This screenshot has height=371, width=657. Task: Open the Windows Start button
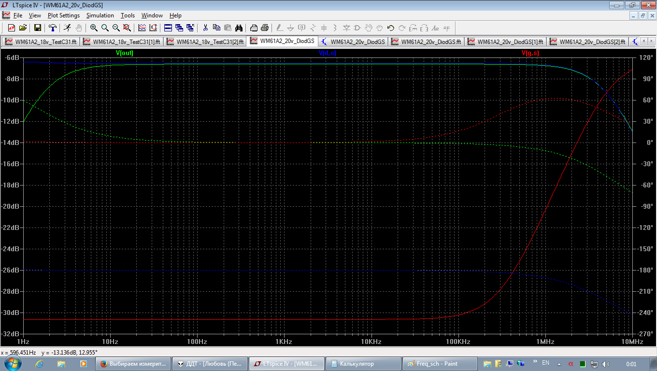coord(13,363)
